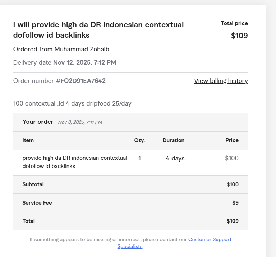The image size is (276, 257).
Task: Click the 4 days duration value
Action: pos(175,159)
